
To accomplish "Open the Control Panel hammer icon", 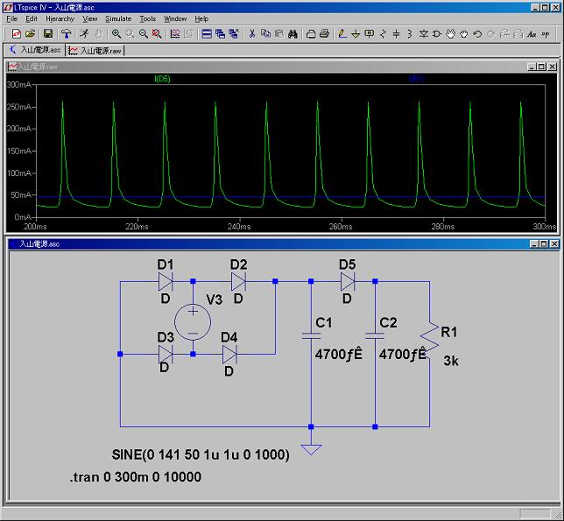I will click(67, 34).
